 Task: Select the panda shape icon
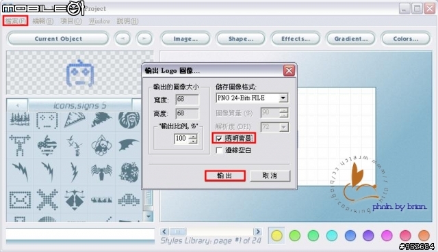pos(101,145)
